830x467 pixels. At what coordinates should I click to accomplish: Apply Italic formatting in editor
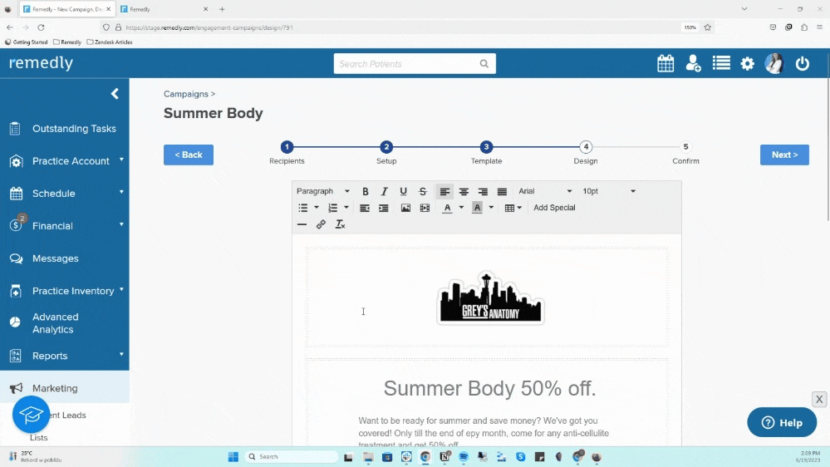[x=385, y=191]
